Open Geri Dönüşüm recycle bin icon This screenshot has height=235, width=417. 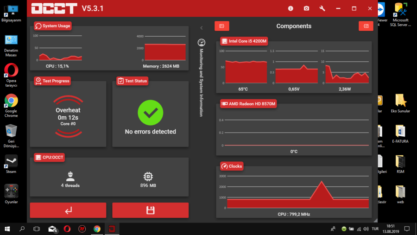pos(11,136)
